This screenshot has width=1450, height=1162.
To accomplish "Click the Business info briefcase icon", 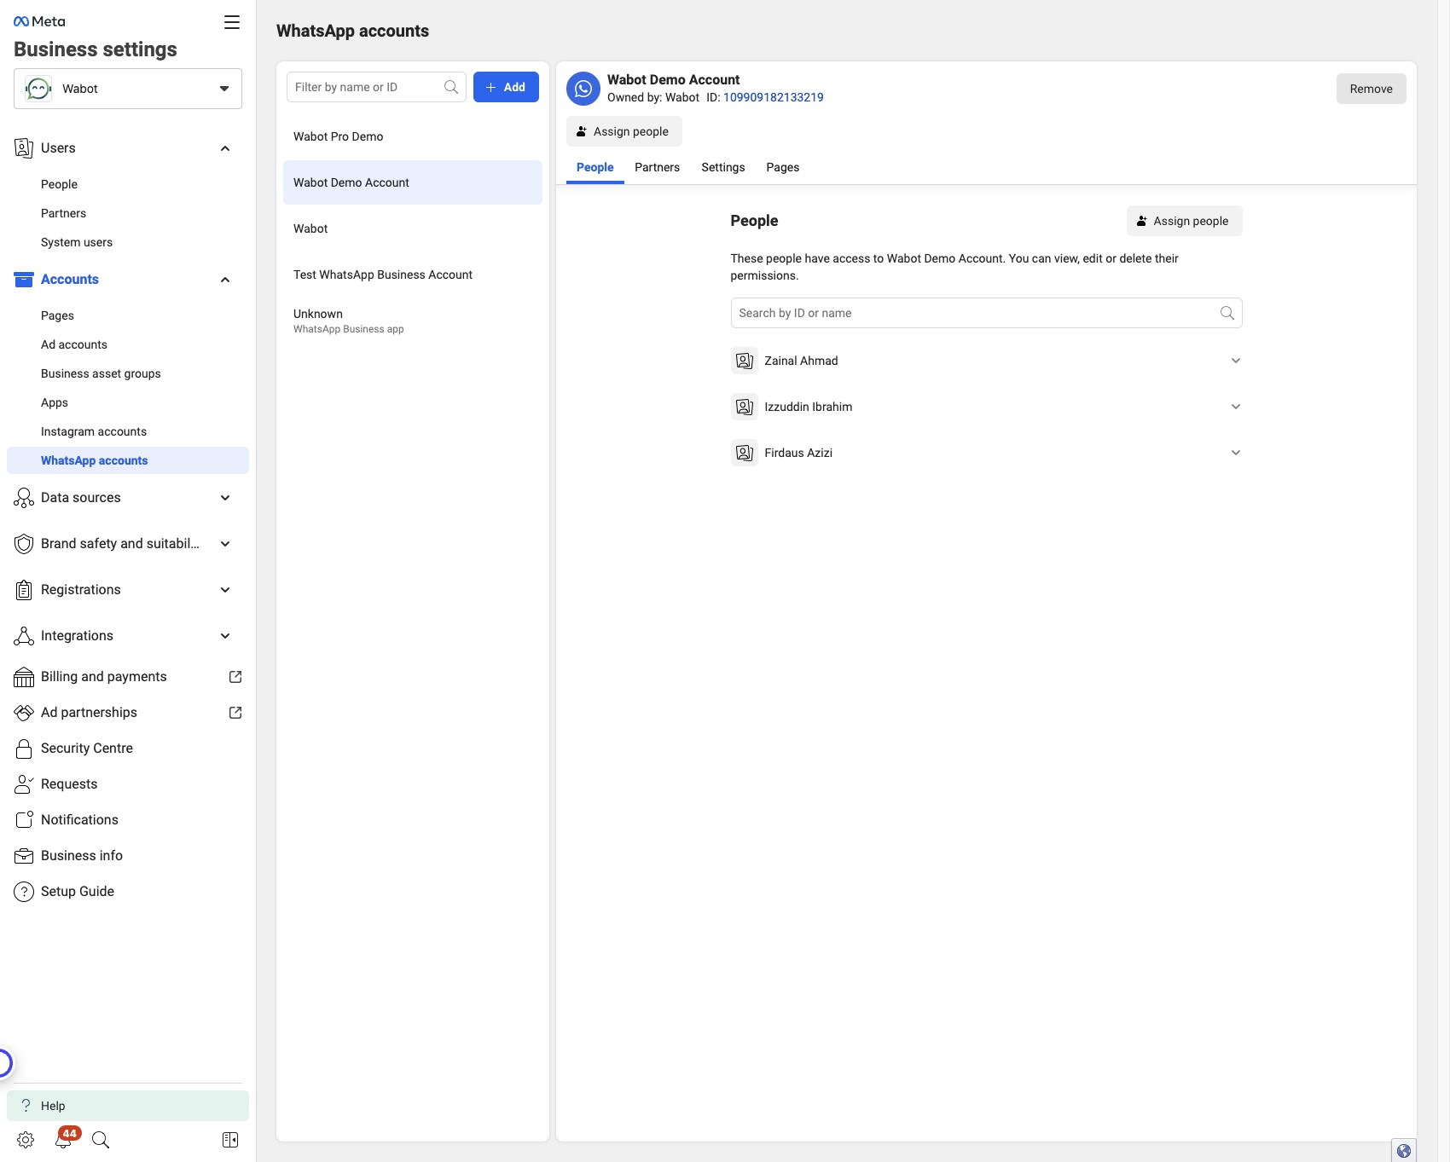I will 24,856.
